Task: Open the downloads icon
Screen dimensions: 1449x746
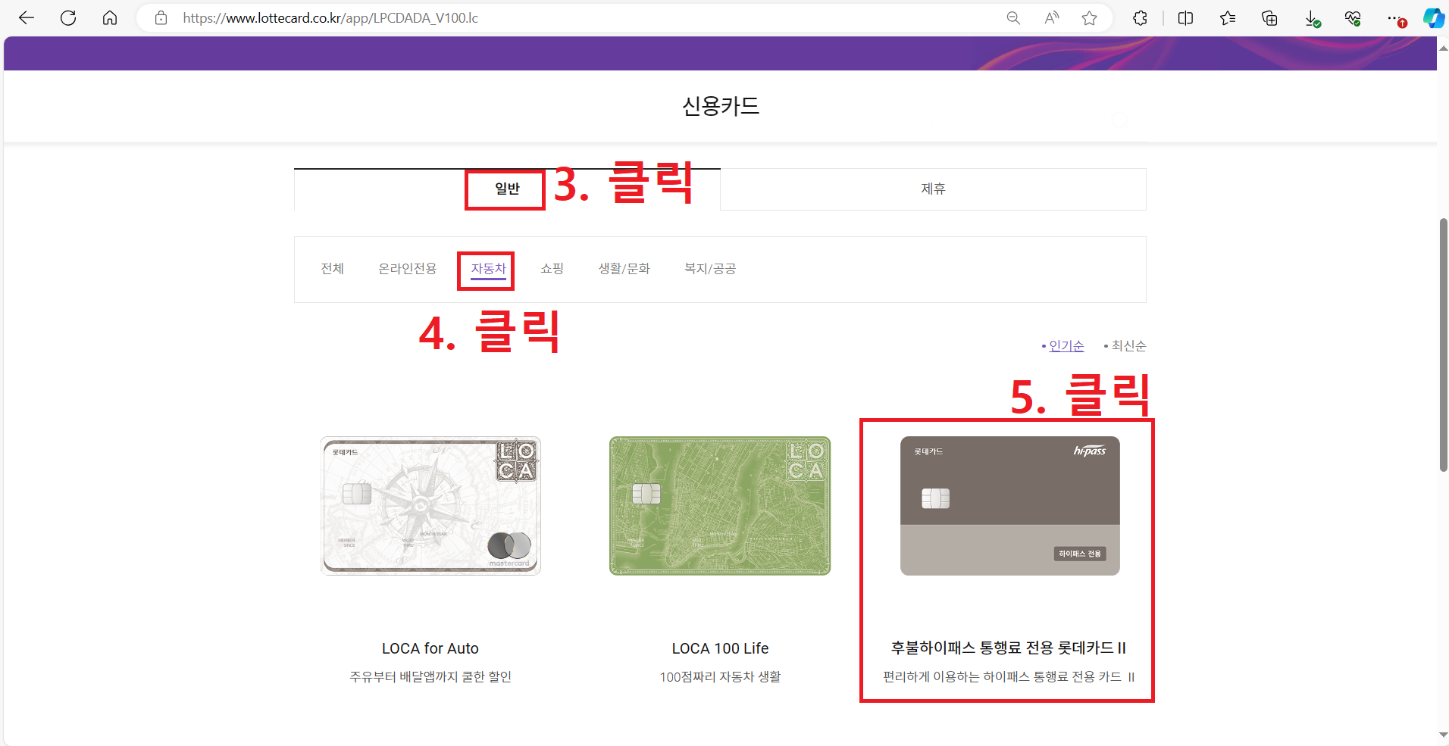Action: pyautogui.click(x=1312, y=18)
